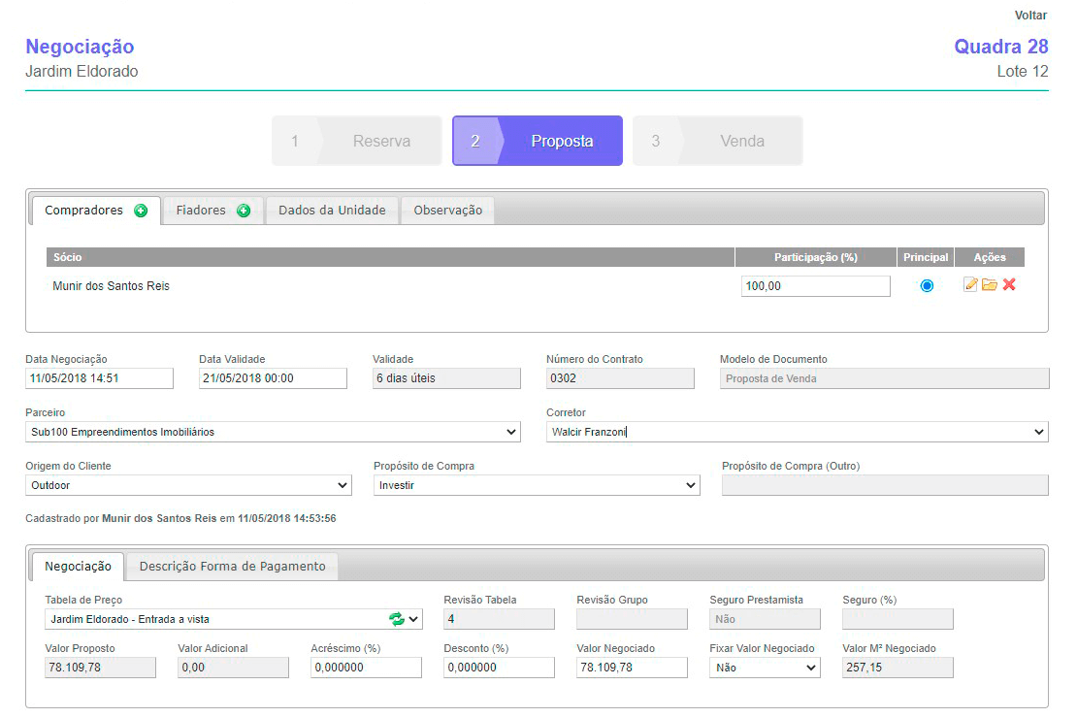Open the folder icon in Ações column
The image size is (1077, 718).
coord(989,285)
